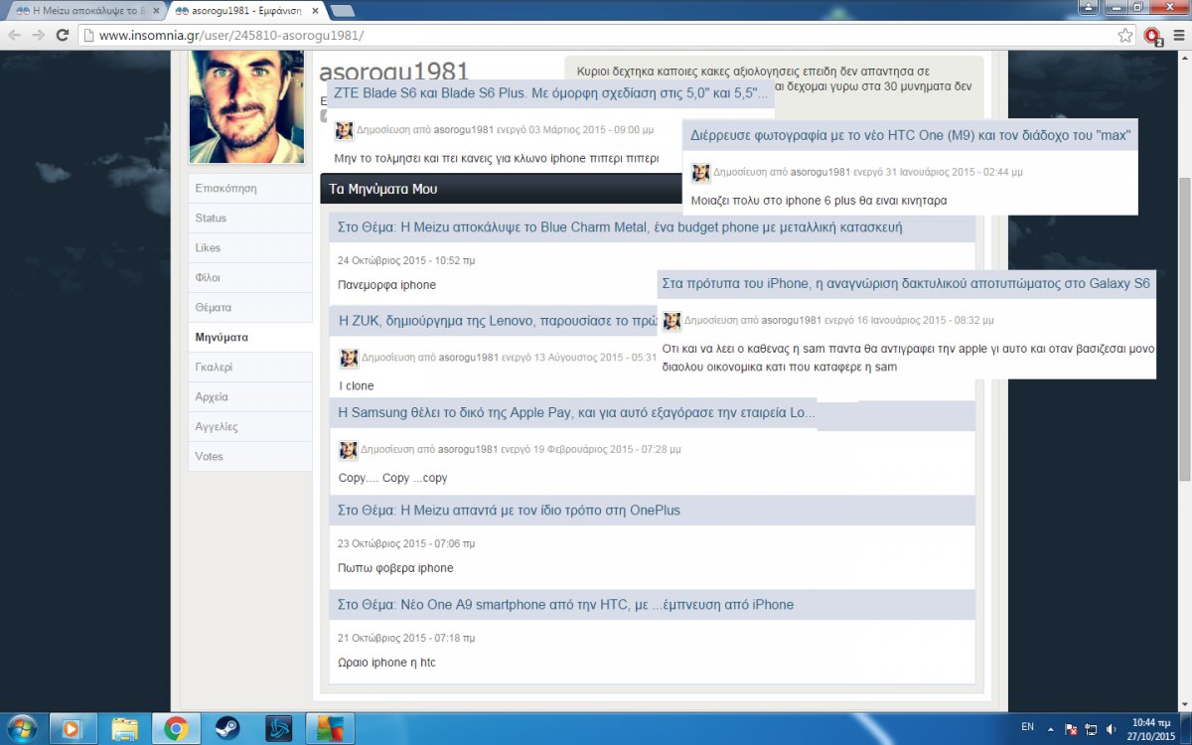Click the Chrome taskbar icon
Image resolution: width=1192 pixels, height=745 pixels.
coord(177,728)
